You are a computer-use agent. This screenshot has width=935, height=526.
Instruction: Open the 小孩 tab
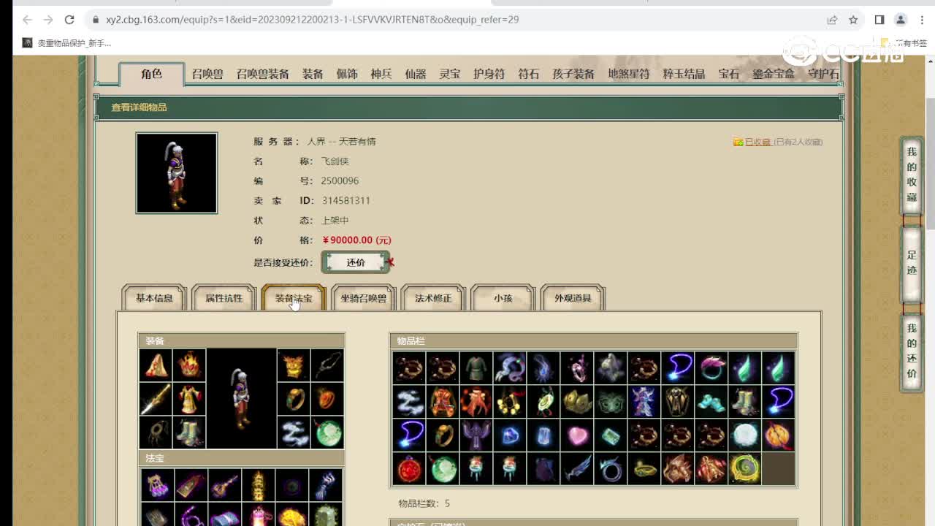tap(503, 298)
